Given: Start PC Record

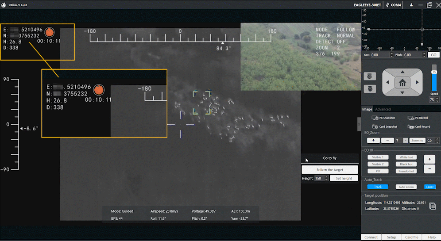Looking at the screenshot, I should (410, 118).
